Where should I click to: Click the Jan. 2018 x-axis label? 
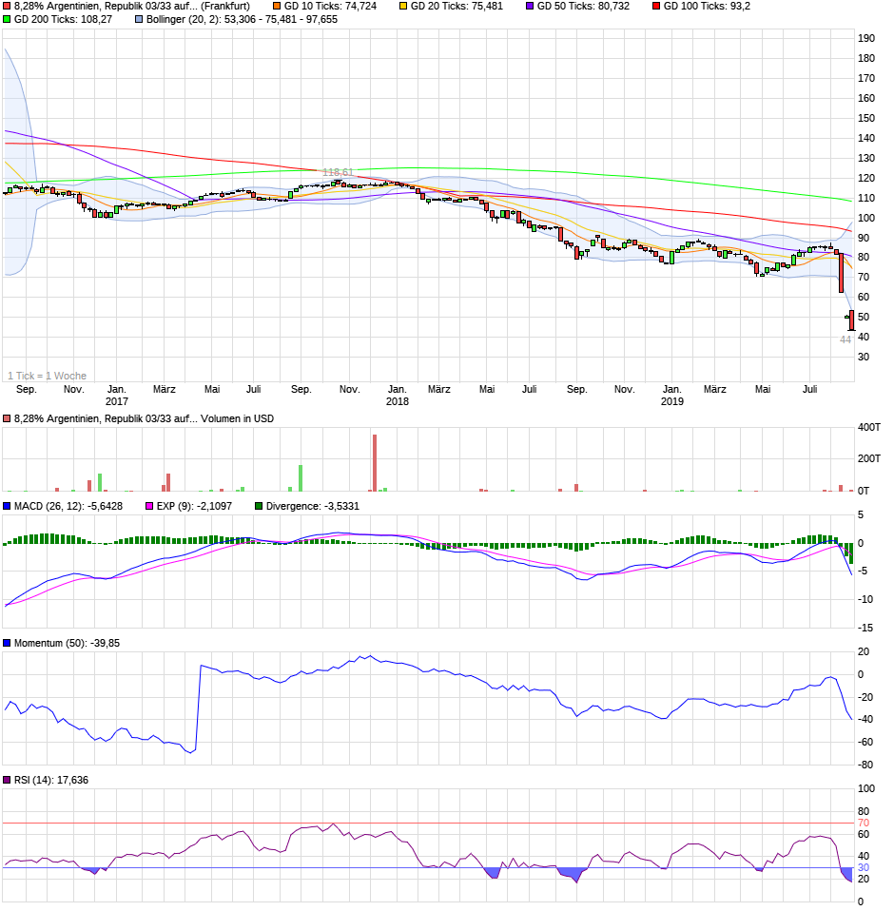coord(398,395)
